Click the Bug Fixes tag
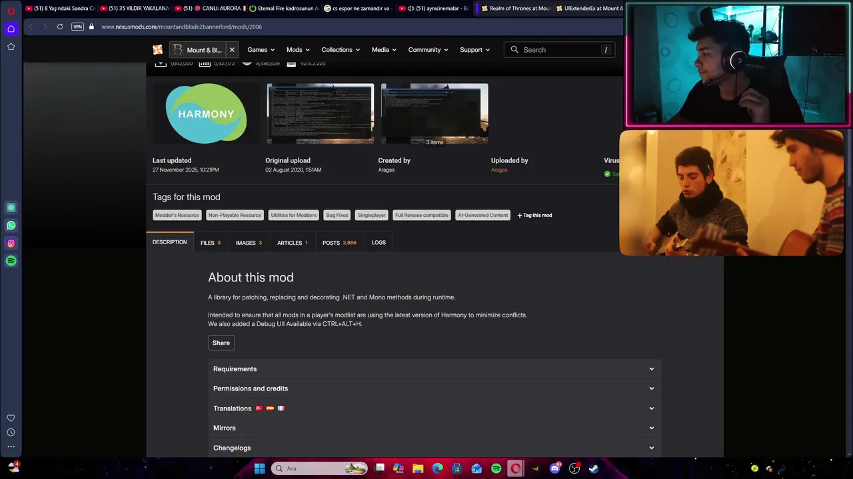Viewport: 853px width, 479px height. [337, 215]
